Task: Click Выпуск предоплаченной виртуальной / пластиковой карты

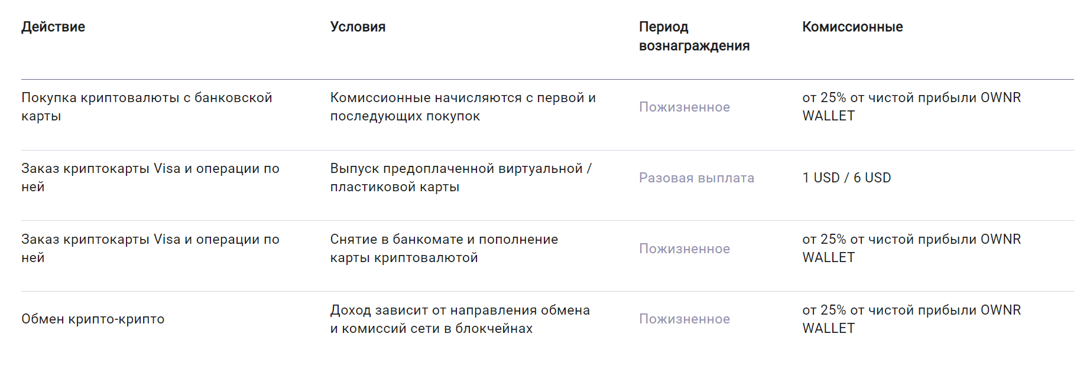Action: pyautogui.click(x=461, y=178)
